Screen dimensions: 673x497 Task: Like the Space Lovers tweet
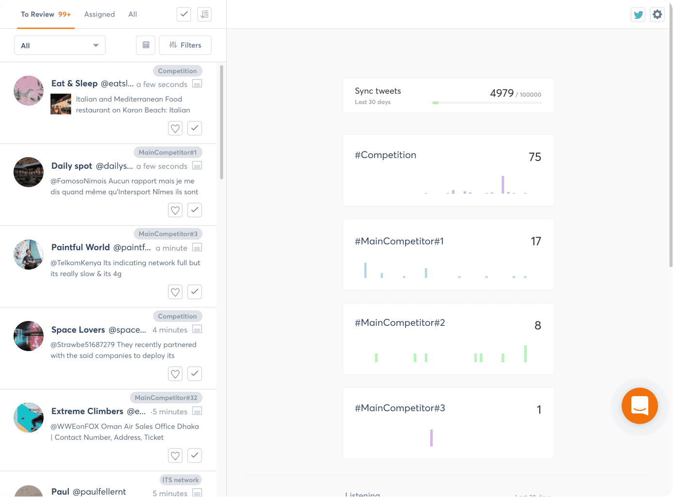175,374
